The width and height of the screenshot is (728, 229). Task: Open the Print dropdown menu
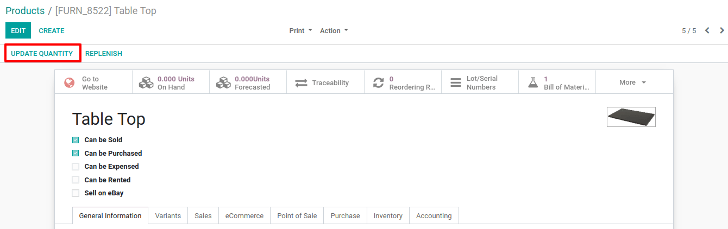[x=301, y=31]
